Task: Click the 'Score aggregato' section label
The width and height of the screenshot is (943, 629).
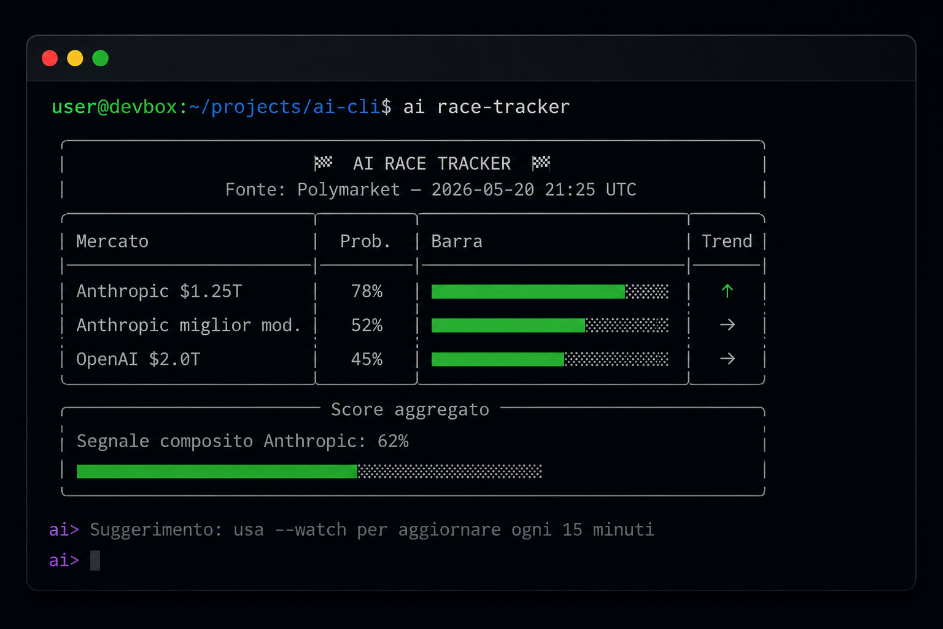Action: tap(410, 410)
